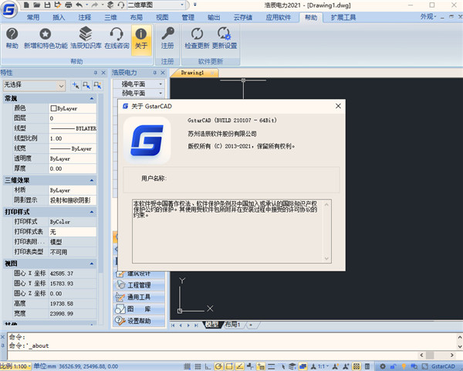463x371 pixels.
Task: Click the command line horizontal scrollbar thumb
Action: coord(430,355)
